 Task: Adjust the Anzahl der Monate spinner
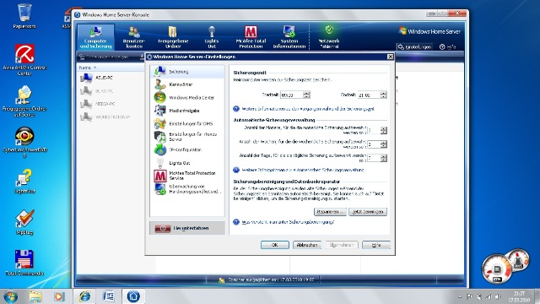[x=384, y=130]
